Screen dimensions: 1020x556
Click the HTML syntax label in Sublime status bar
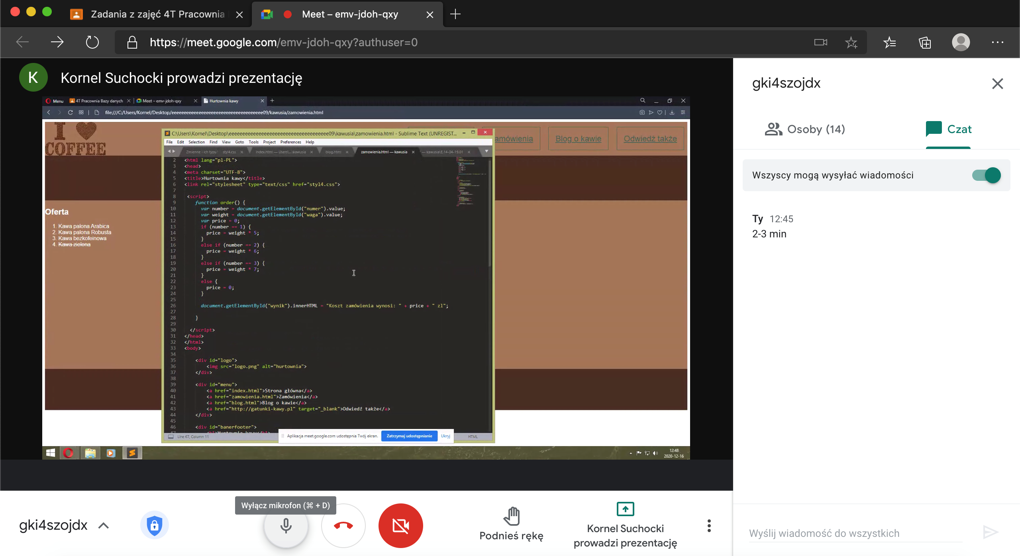pyautogui.click(x=473, y=437)
